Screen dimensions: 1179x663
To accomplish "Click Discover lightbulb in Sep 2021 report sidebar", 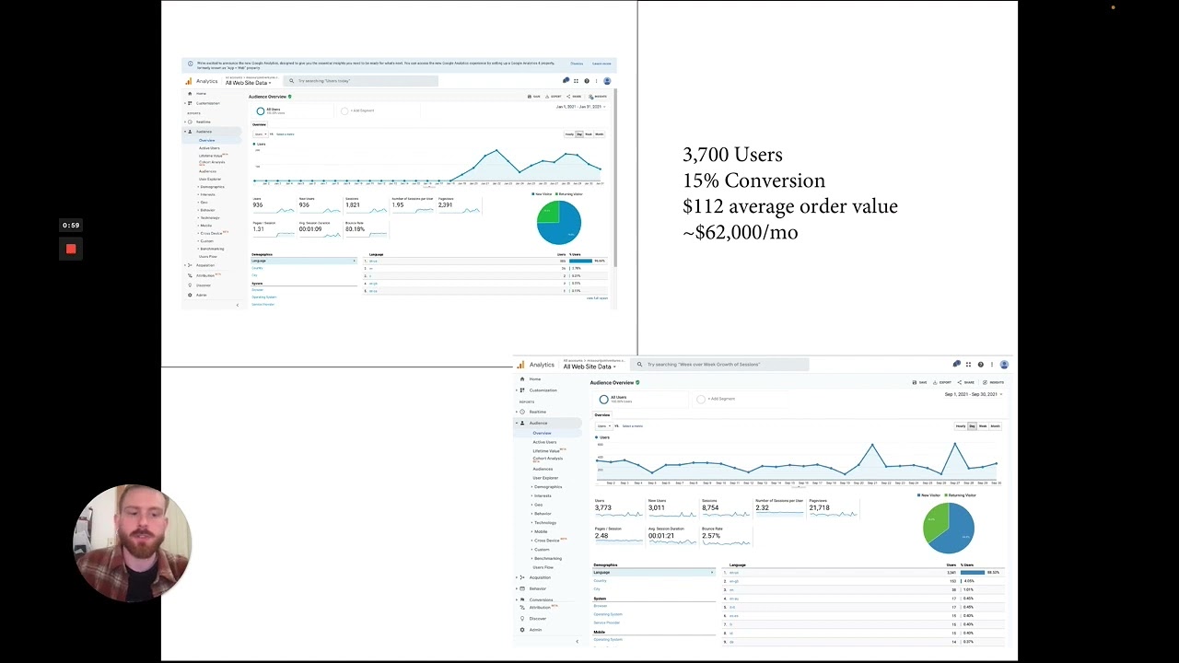I will click(x=522, y=619).
